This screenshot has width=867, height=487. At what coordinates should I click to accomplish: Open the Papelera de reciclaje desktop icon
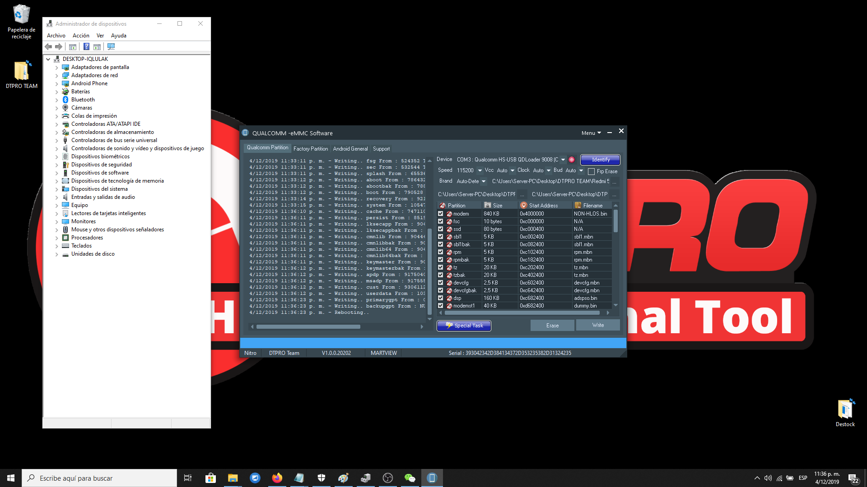(21, 22)
